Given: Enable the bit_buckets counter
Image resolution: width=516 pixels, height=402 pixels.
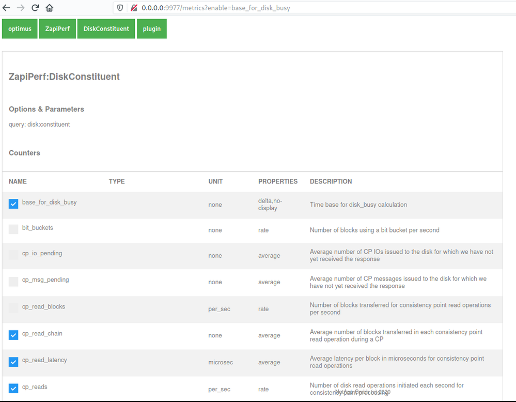Looking at the screenshot, I should [13, 229].
